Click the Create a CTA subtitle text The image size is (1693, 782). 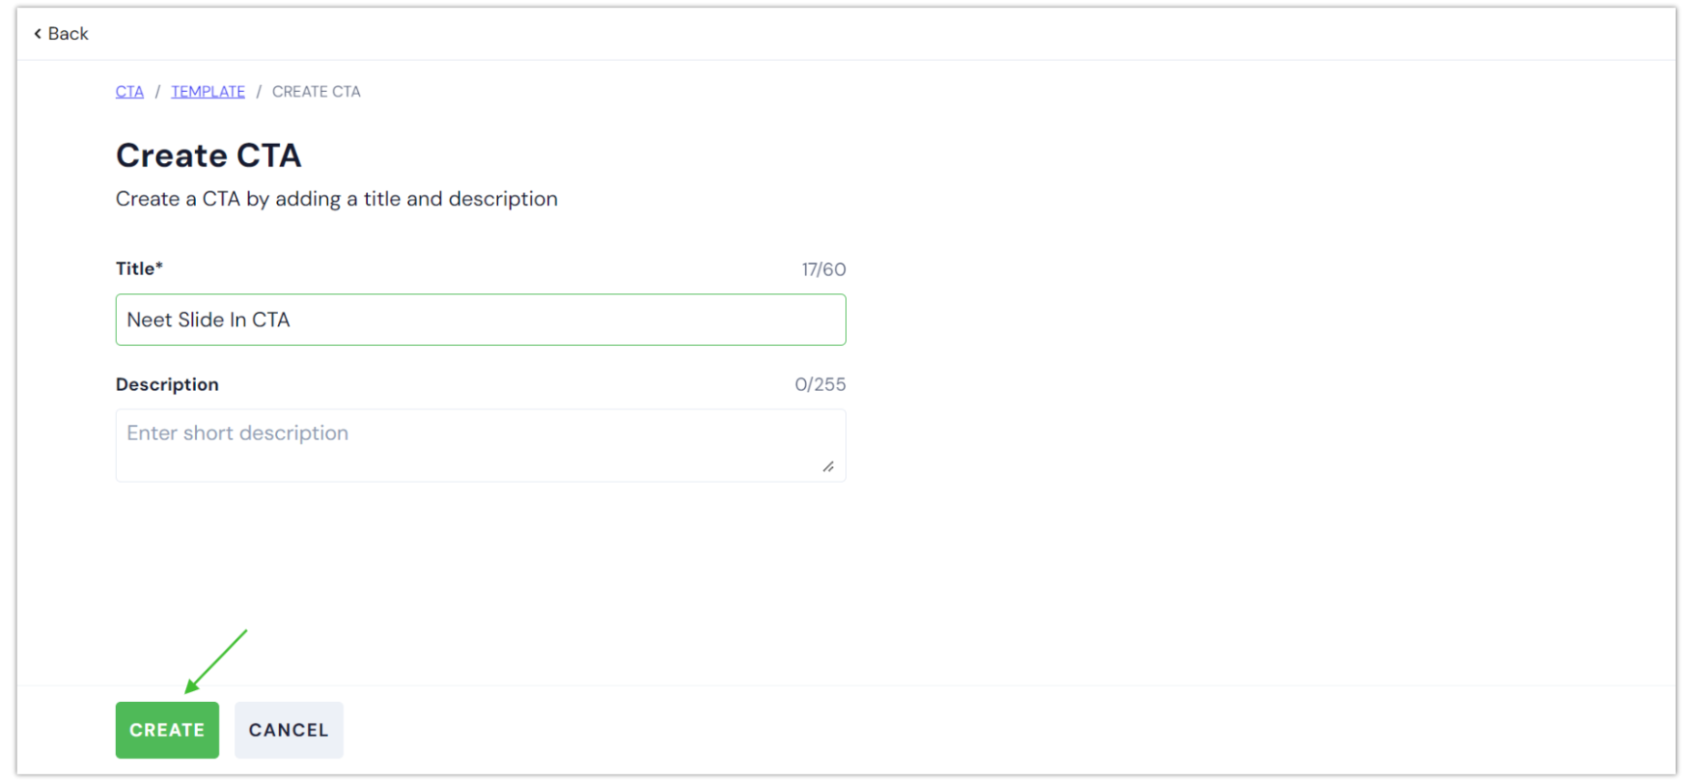(336, 199)
